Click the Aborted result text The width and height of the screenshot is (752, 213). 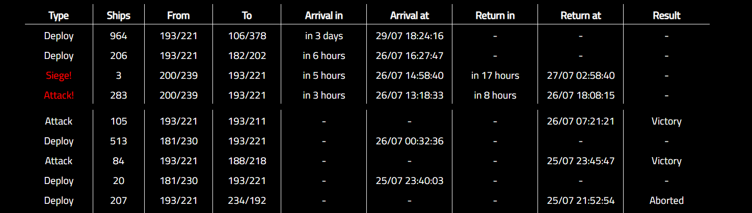pos(666,201)
